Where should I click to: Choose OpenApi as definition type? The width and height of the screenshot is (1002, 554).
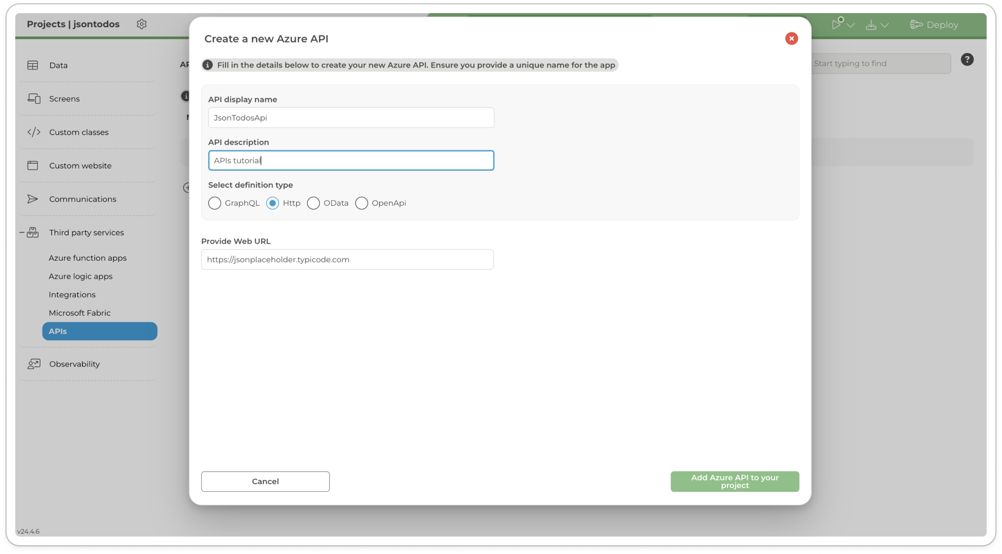coord(362,203)
